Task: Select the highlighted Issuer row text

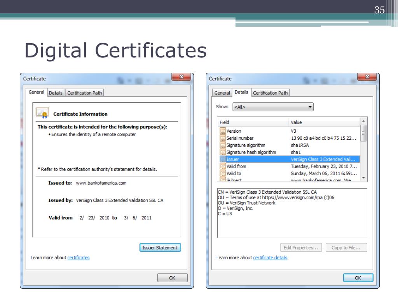Action: point(232,159)
